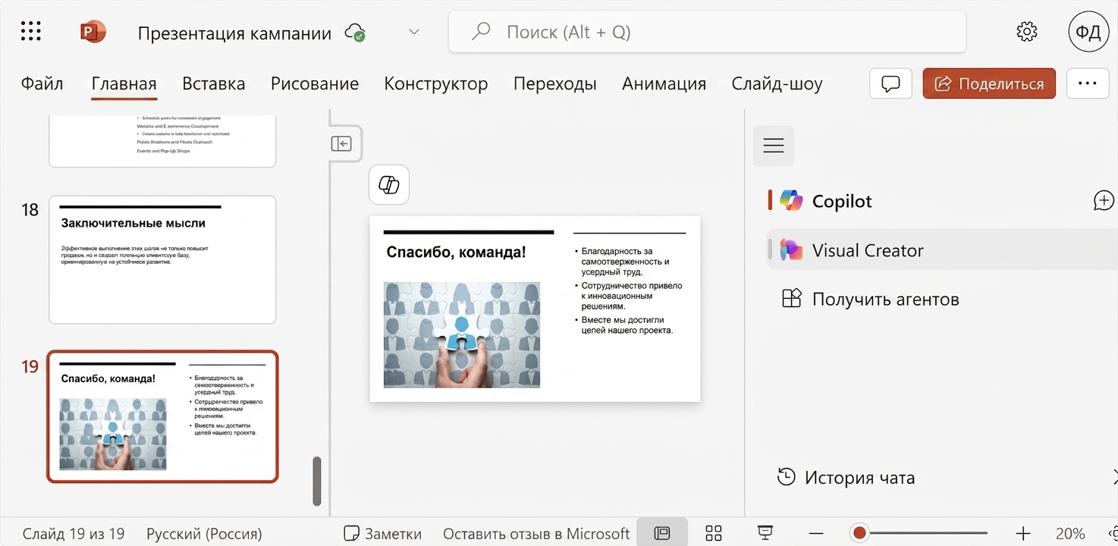Open the hamburger menu in Copilot pane
The image size is (1118, 546).
point(774,146)
